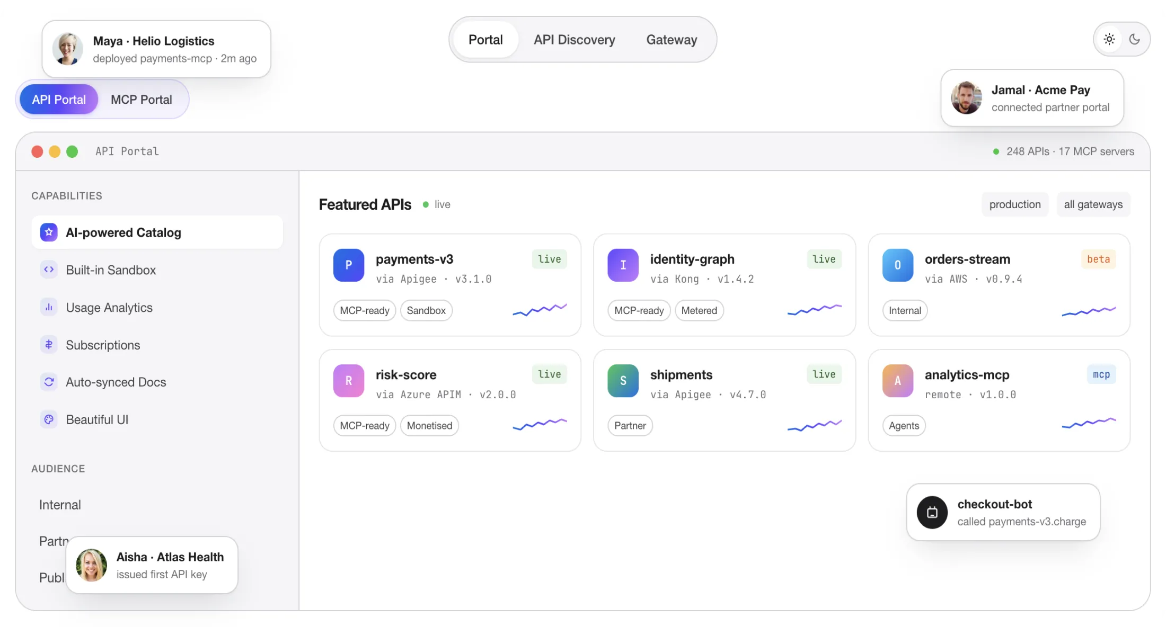Click the Auto-synced Docs refresh icon
This screenshot has width=1166, height=627.
49,382
